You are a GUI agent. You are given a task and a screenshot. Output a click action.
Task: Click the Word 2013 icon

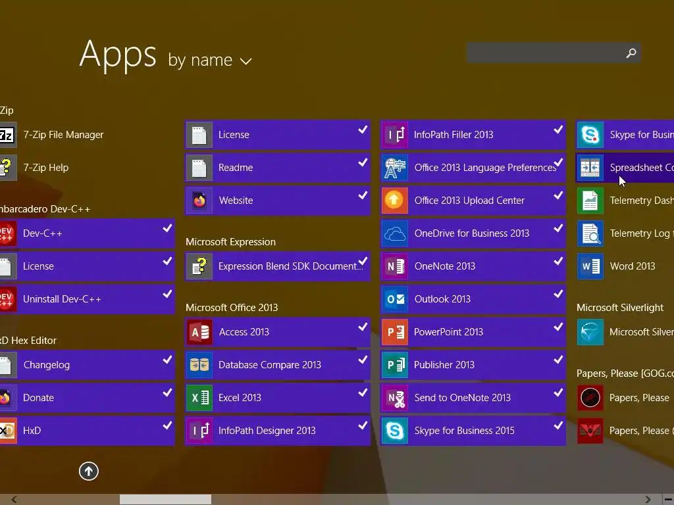[x=590, y=266]
